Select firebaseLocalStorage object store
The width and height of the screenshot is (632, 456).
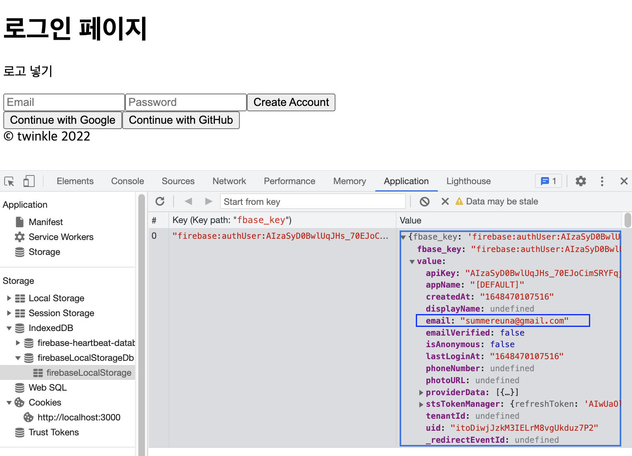(x=89, y=373)
